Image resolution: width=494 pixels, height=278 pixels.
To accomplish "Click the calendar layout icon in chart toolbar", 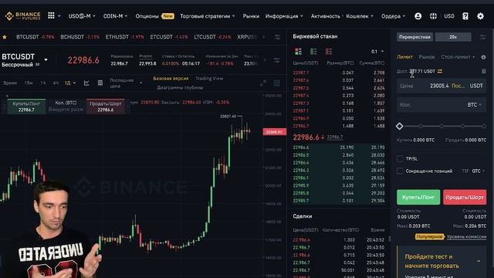I will [100, 83].
